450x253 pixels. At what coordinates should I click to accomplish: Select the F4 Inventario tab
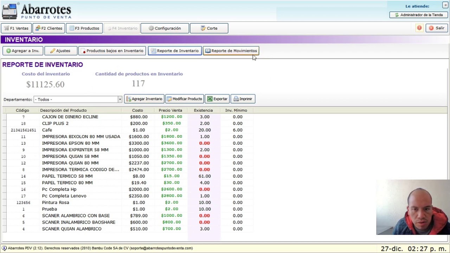pyautogui.click(x=122, y=28)
